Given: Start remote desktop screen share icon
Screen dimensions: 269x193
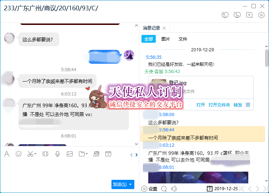Looking at the screenshot, I should pos(225,15).
